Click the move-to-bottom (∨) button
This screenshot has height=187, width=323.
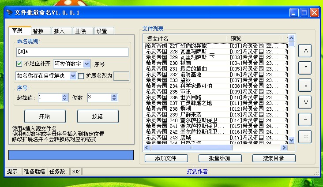(x=305, y=102)
